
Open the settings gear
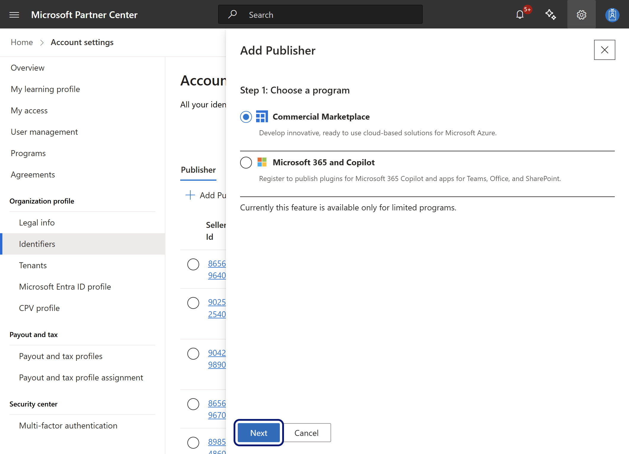pos(581,15)
